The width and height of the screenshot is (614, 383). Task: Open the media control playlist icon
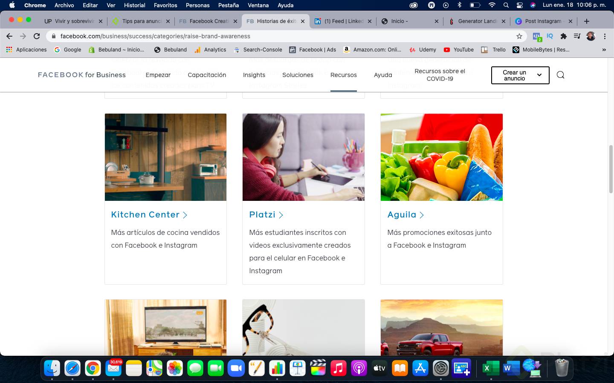577,36
